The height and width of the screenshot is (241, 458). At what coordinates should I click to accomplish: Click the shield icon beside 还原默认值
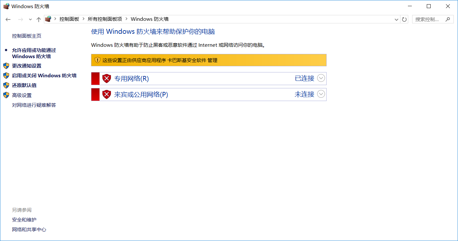coord(6,85)
